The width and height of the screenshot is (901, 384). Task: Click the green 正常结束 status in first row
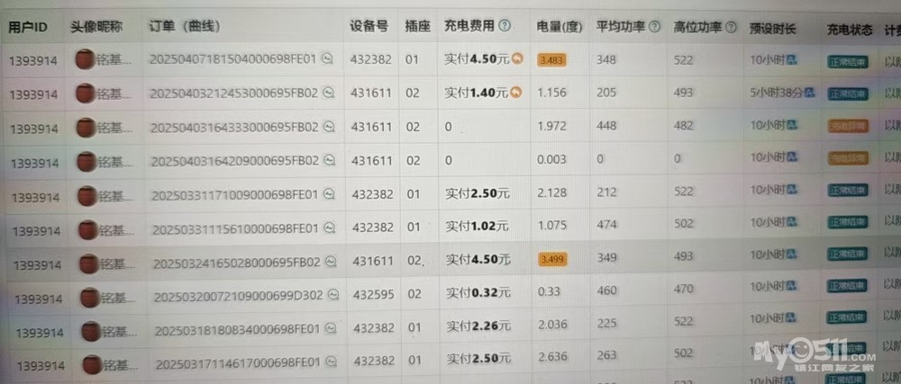[x=846, y=61]
